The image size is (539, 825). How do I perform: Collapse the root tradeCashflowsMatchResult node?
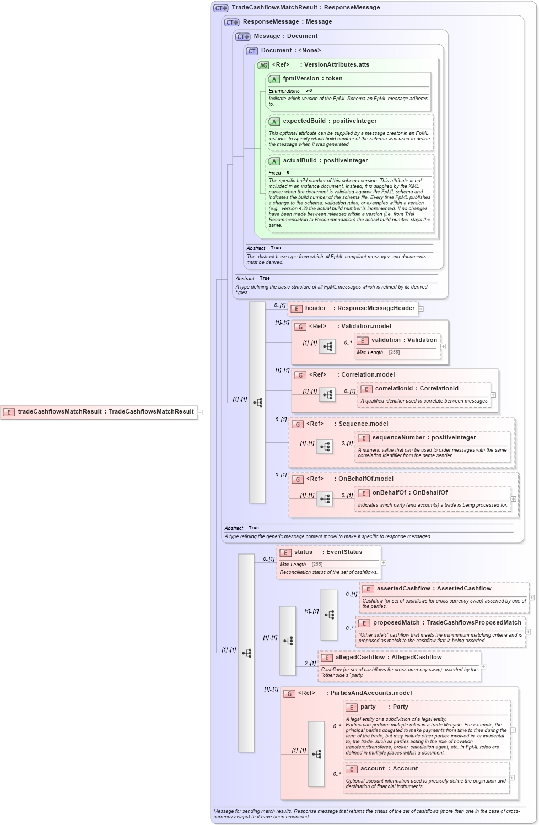(200, 412)
